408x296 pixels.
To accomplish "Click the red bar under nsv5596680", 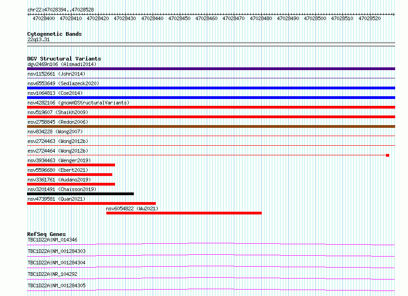I will pos(70,175).
